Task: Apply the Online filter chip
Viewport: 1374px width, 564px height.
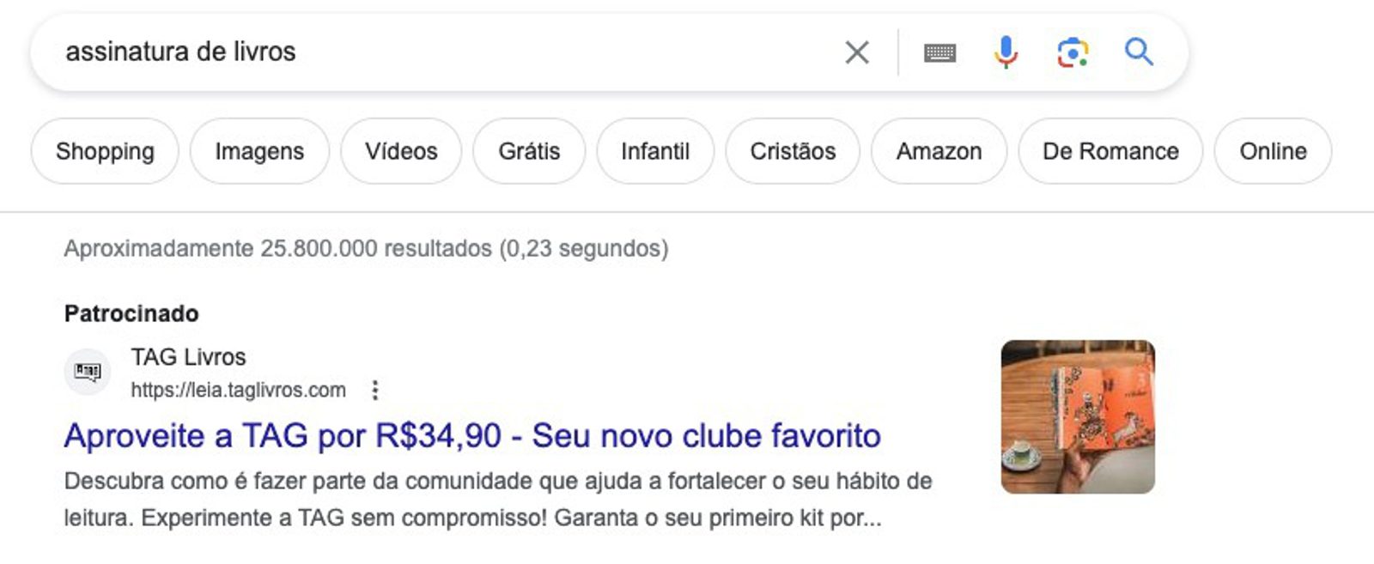Action: click(x=1273, y=151)
